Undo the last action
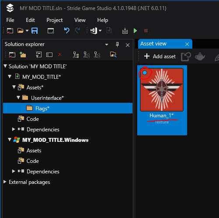219x218 pixels. coord(67,31)
